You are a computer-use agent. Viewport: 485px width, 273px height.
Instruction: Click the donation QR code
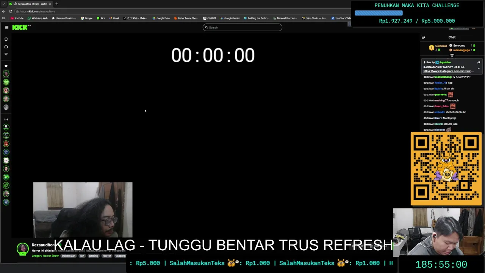(446, 169)
